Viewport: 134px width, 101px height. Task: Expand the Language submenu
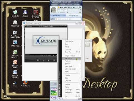[71, 81]
